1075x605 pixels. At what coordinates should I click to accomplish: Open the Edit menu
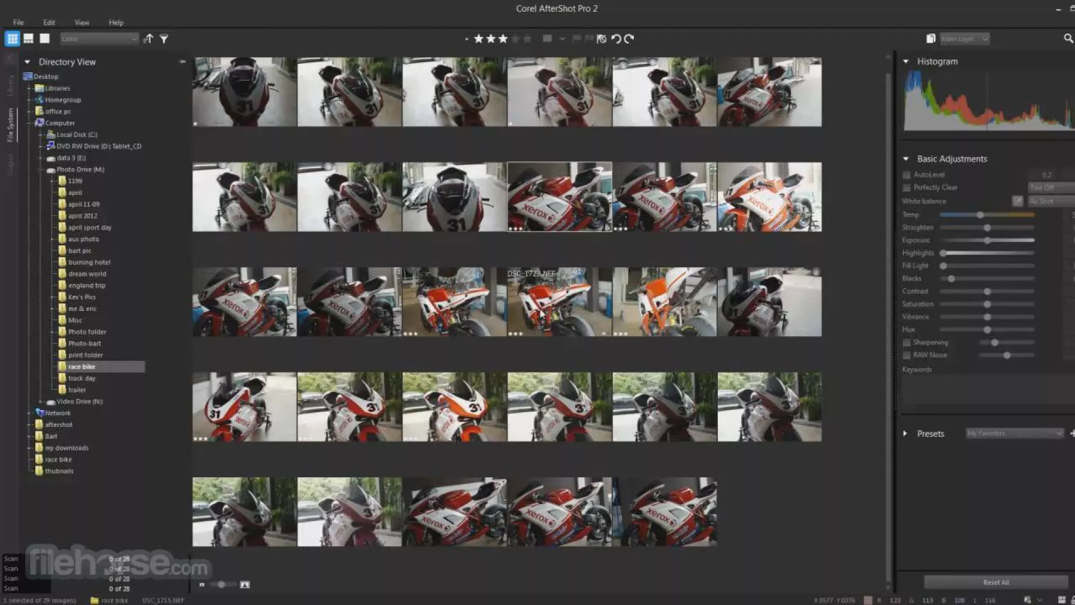pos(49,22)
